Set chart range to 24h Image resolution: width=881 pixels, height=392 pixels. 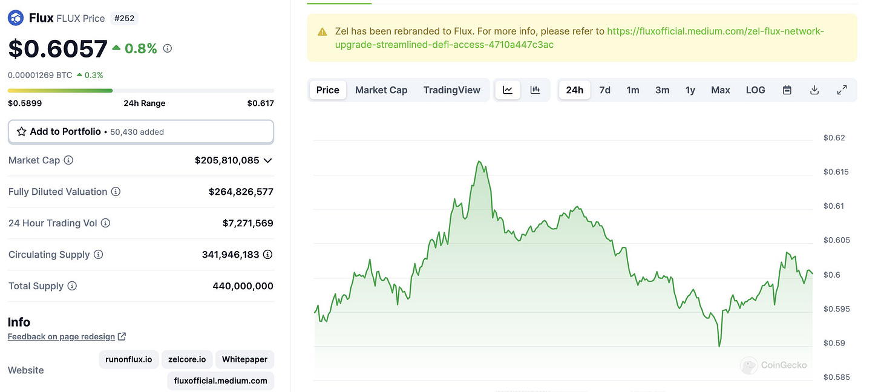pyautogui.click(x=575, y=90)
